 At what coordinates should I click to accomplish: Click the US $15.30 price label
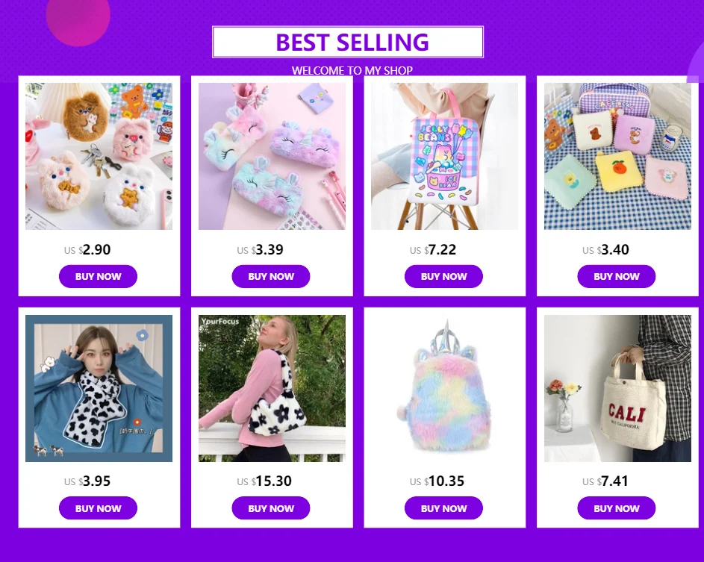(x=264, y=481)
